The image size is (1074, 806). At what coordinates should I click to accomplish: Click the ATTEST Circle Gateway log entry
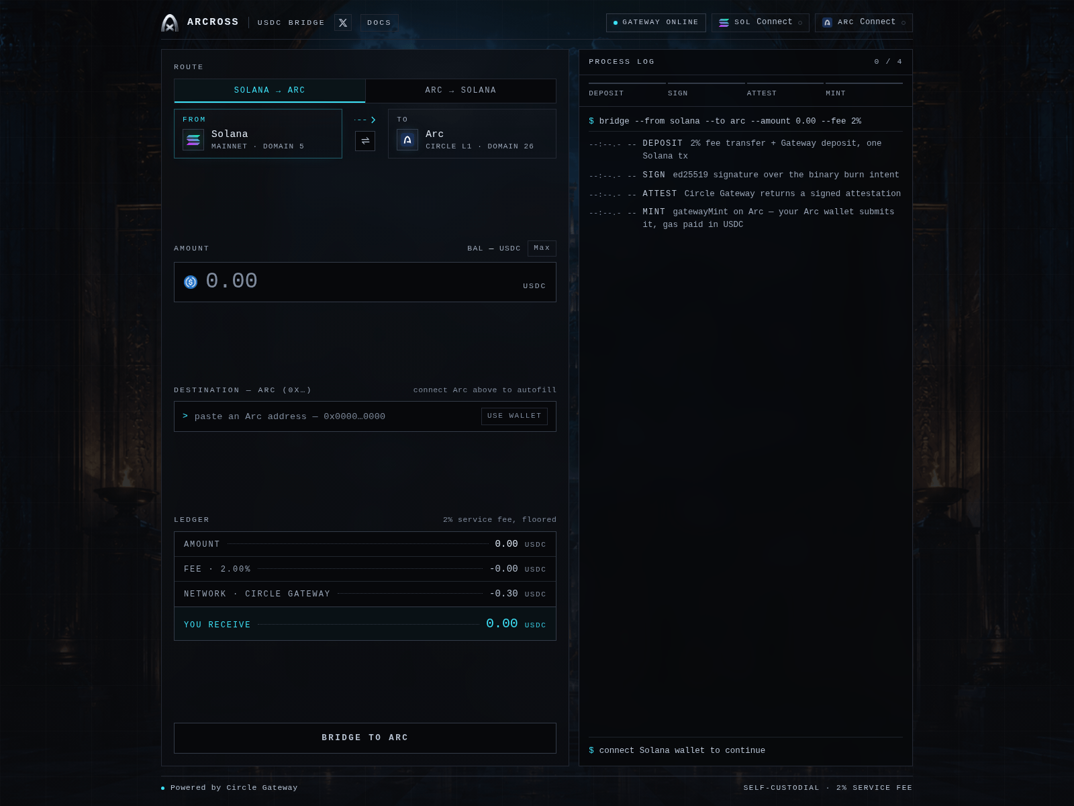(x=746, y=194)
